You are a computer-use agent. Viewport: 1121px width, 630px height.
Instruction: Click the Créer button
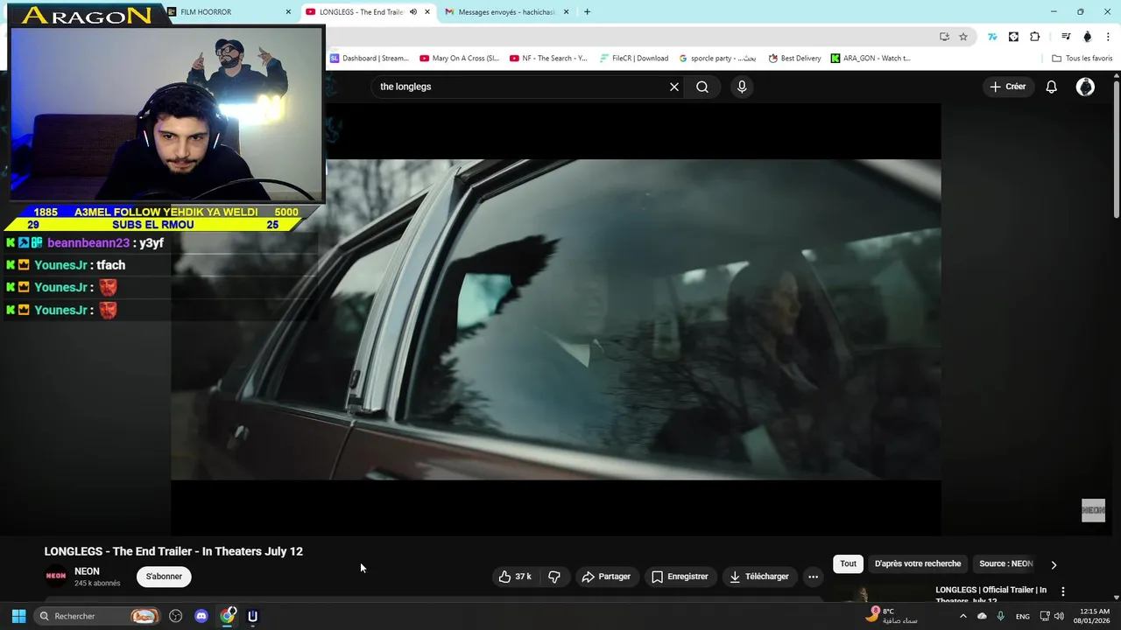pyautogui.click(x=1008, y=87)
